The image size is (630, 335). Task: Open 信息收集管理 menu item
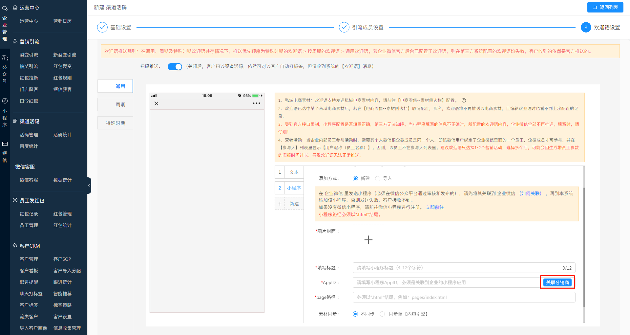pyautogui.click(x=67, y=328)
